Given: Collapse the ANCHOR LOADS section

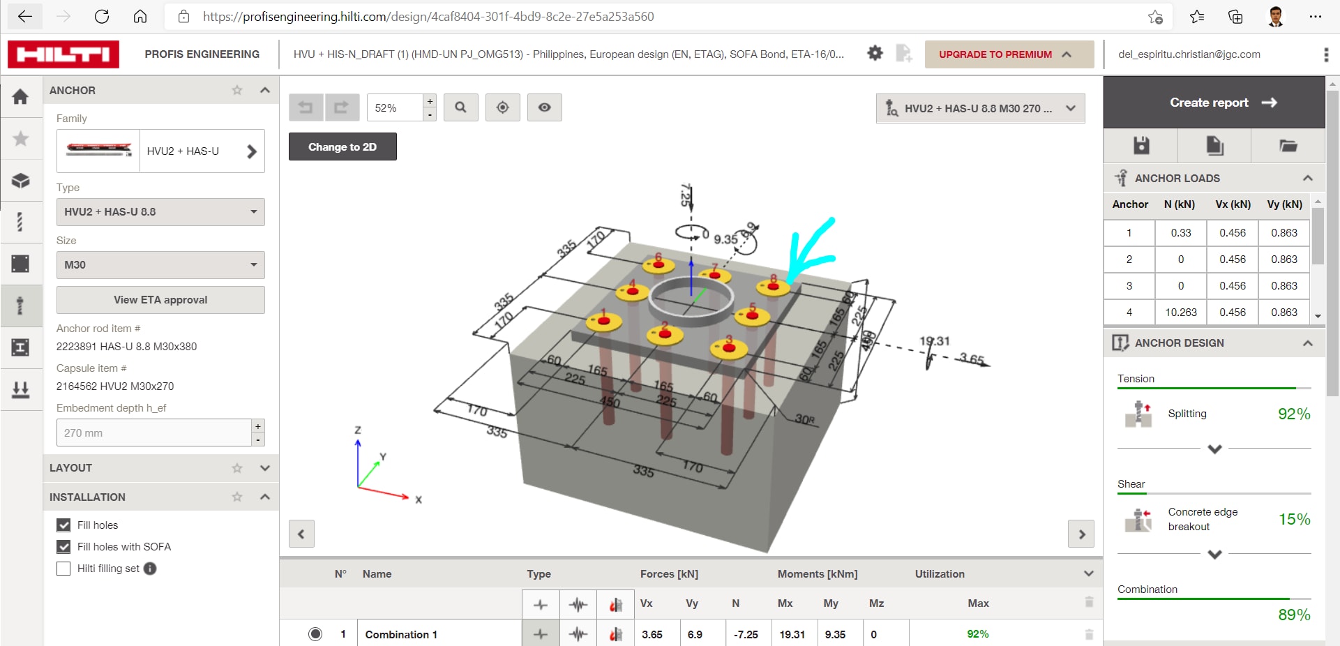Looking at the screenshot, I should (1308, 178).
